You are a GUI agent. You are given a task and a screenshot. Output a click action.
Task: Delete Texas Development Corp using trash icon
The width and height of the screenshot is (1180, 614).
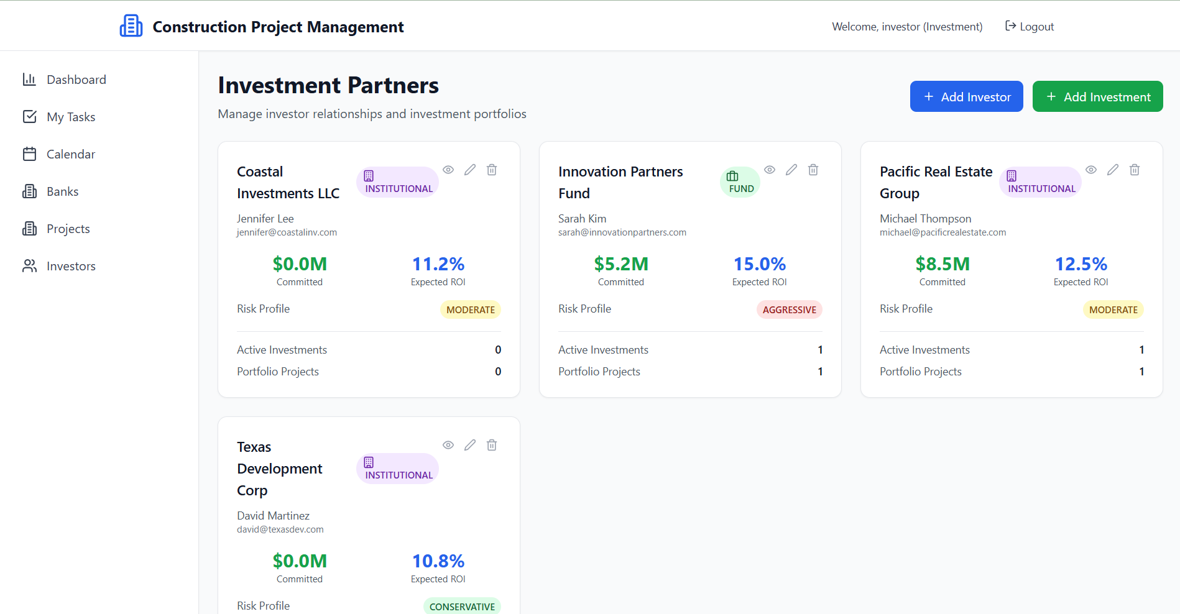[x=492, y=445]
